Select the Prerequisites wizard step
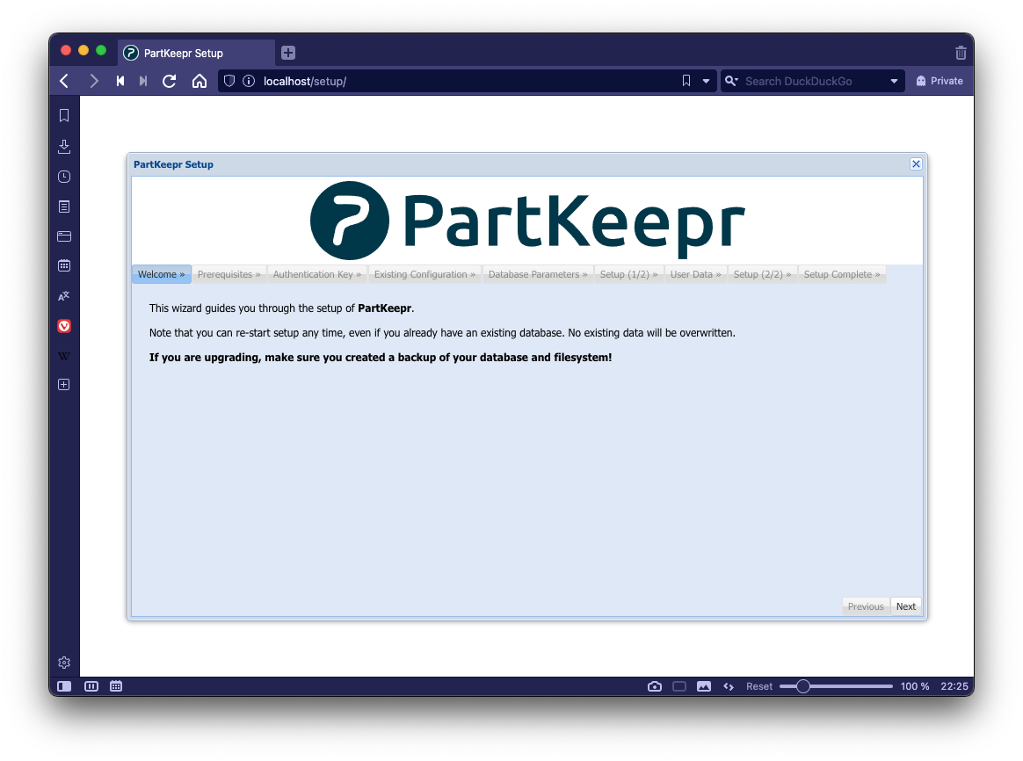The image size is (1023, 761). coord(229,274)
